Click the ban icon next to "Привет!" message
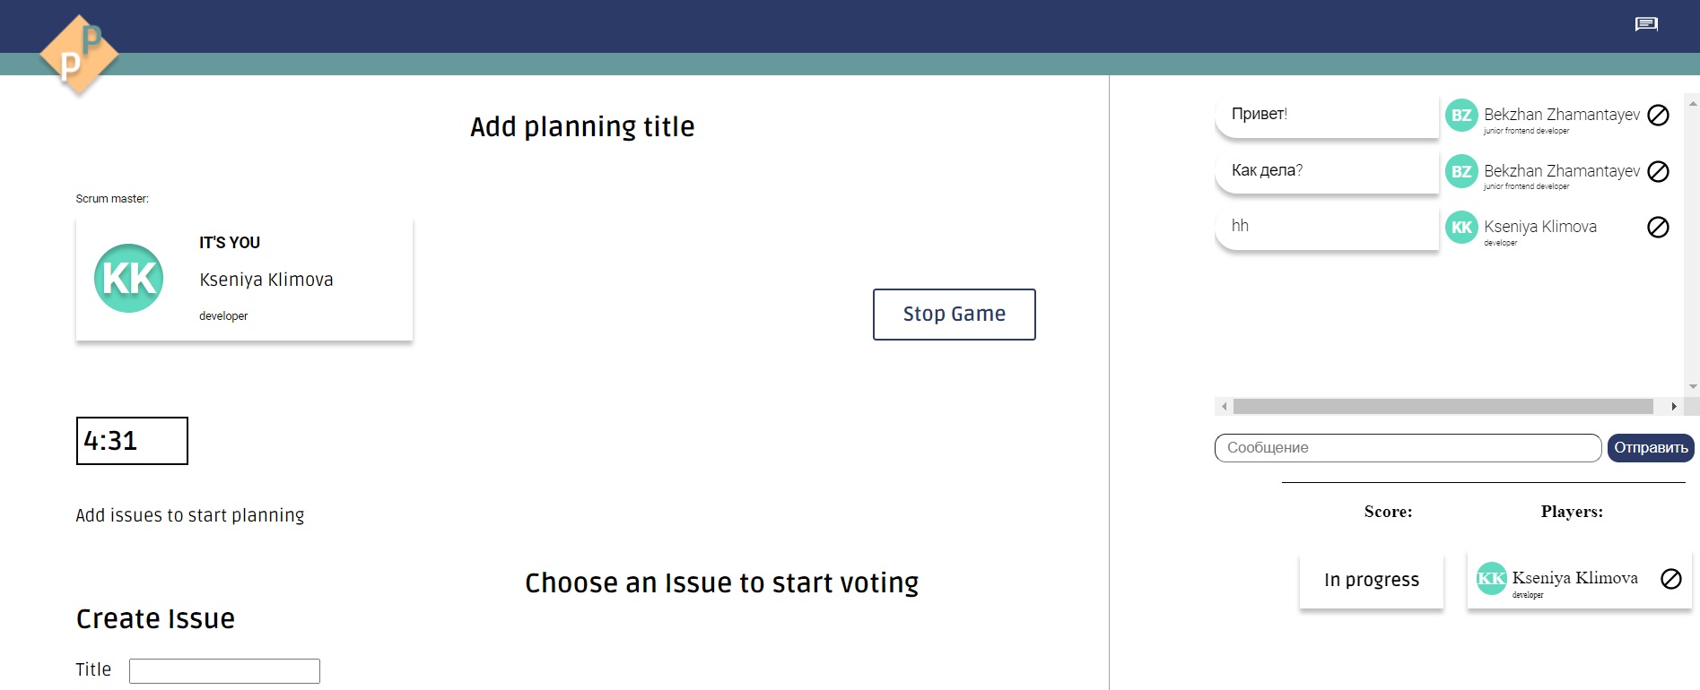 [1659, 116]
